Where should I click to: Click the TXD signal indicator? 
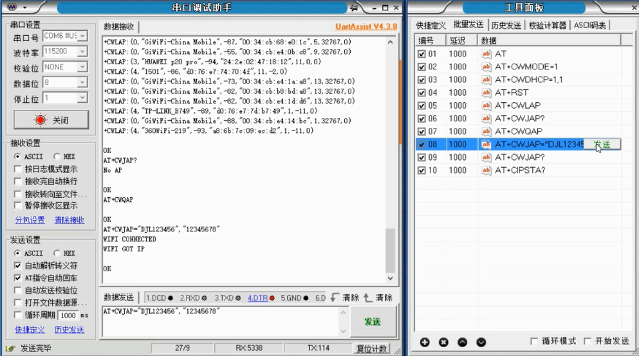point(228,298)
